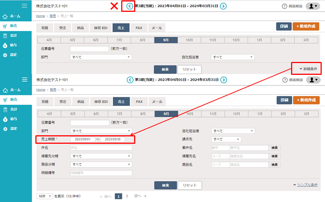Screen dimensions: 325x202
Task: Open 給与 in the lower sidebar
Action: pos(13,119)
